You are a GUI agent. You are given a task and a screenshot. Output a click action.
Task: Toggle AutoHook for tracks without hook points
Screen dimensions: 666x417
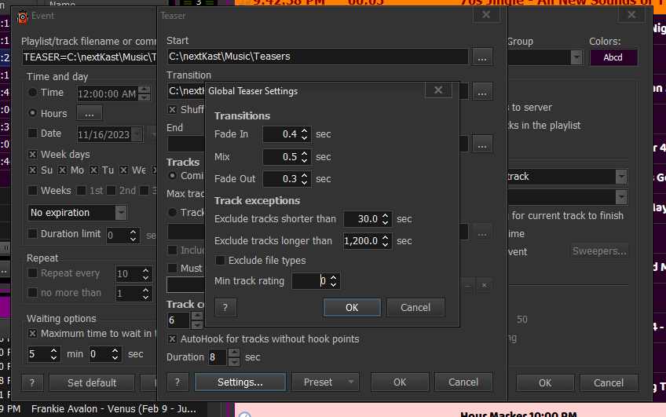[173, 339]
